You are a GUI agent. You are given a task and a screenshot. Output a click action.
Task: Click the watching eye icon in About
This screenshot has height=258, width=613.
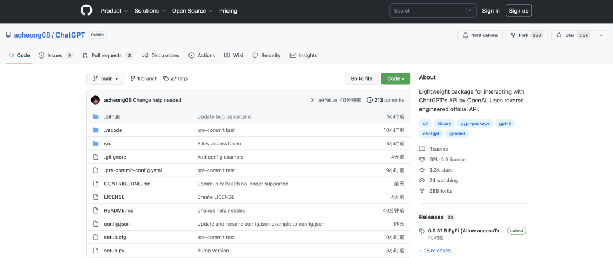pos(422,181)
